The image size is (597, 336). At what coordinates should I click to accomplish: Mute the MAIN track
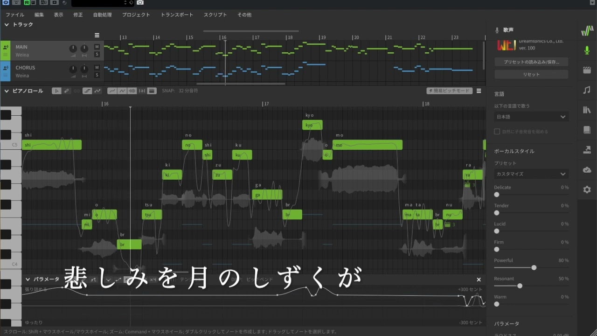point(97,47)
